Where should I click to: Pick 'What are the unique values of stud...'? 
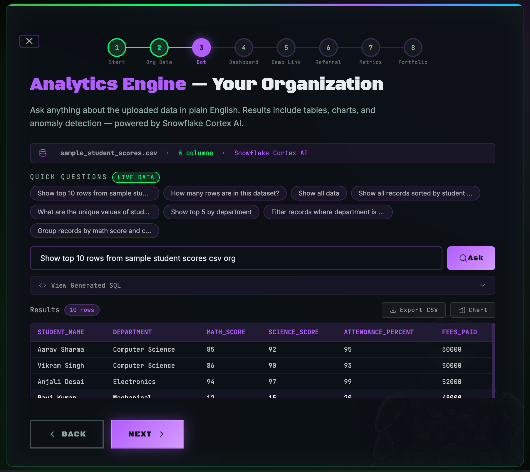click(95, 212)
